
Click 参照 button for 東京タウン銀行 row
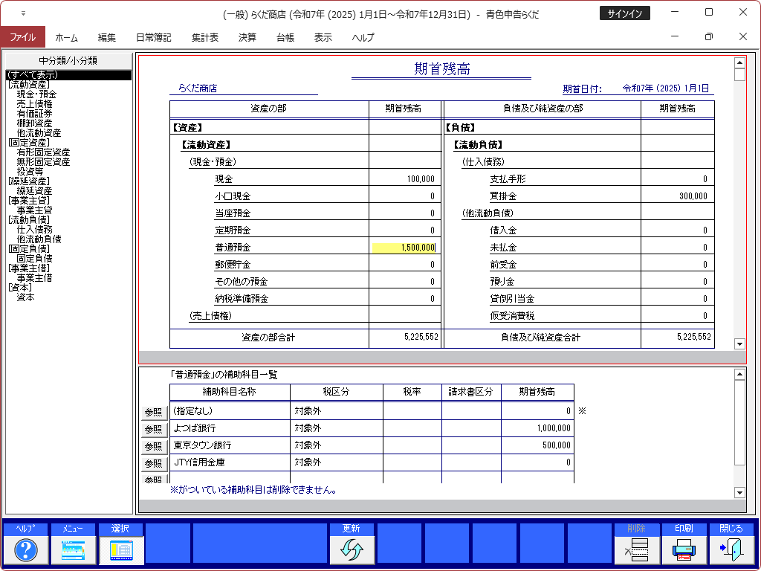point(153,446)
